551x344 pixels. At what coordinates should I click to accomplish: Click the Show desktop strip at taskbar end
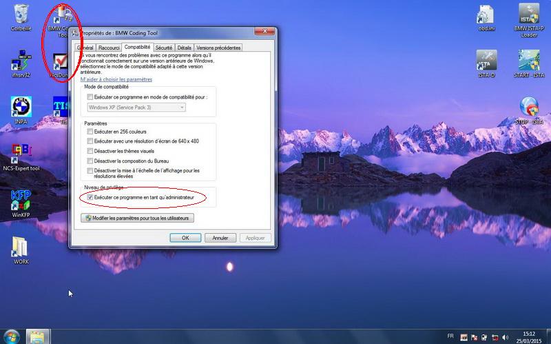click(548, 336)
